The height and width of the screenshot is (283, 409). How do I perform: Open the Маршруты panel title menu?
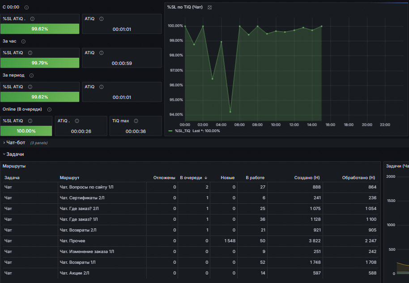pyautogui.click(x=14, y=166)
